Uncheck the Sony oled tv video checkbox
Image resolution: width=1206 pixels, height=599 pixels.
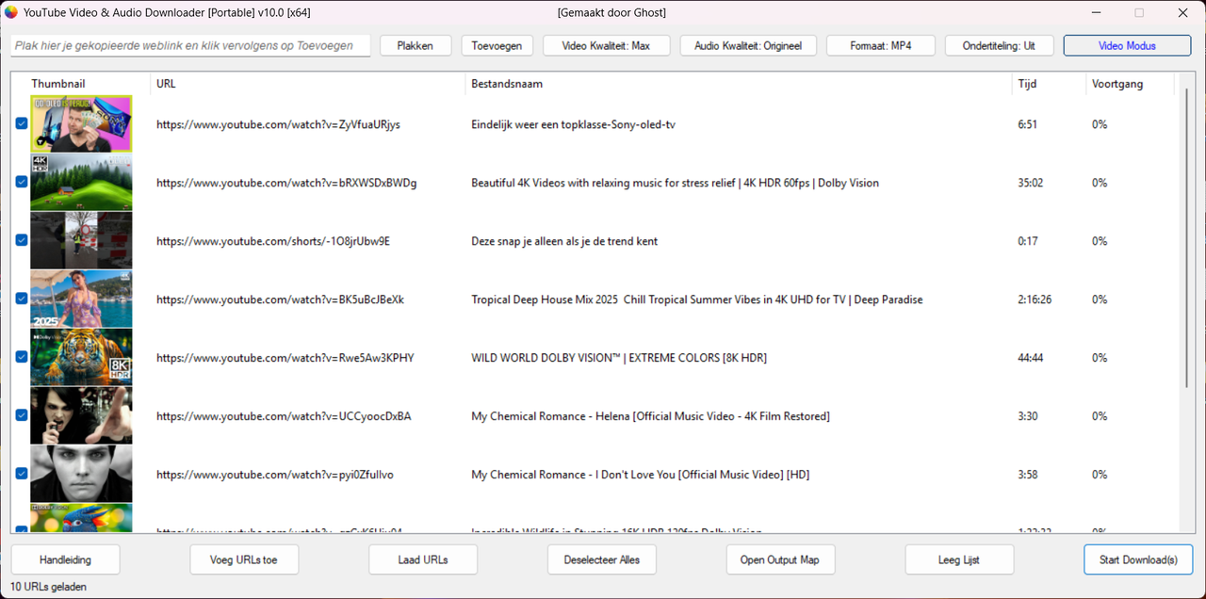(x=22, y=123)
